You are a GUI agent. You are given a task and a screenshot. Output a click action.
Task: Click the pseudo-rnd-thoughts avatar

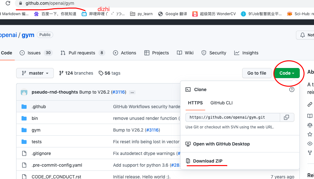24,92
